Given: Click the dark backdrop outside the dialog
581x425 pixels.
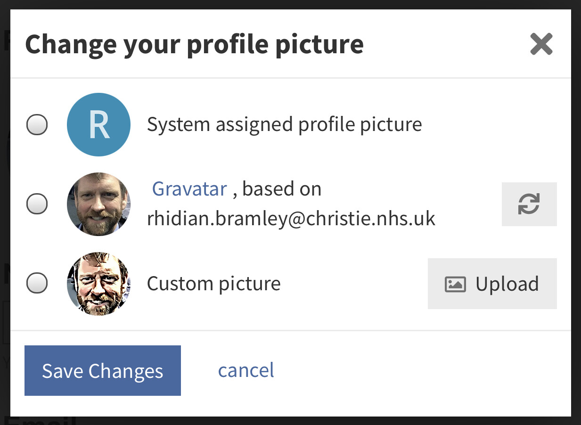Looking at the screenshot, I should pos(576,212).
